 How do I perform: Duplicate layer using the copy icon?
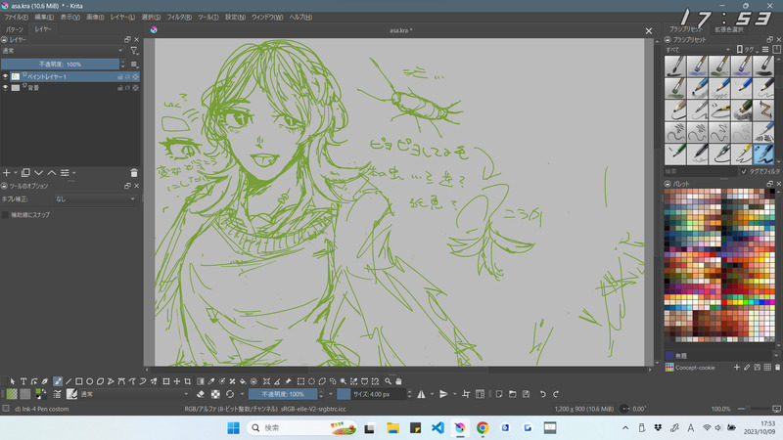pos(25,172)
